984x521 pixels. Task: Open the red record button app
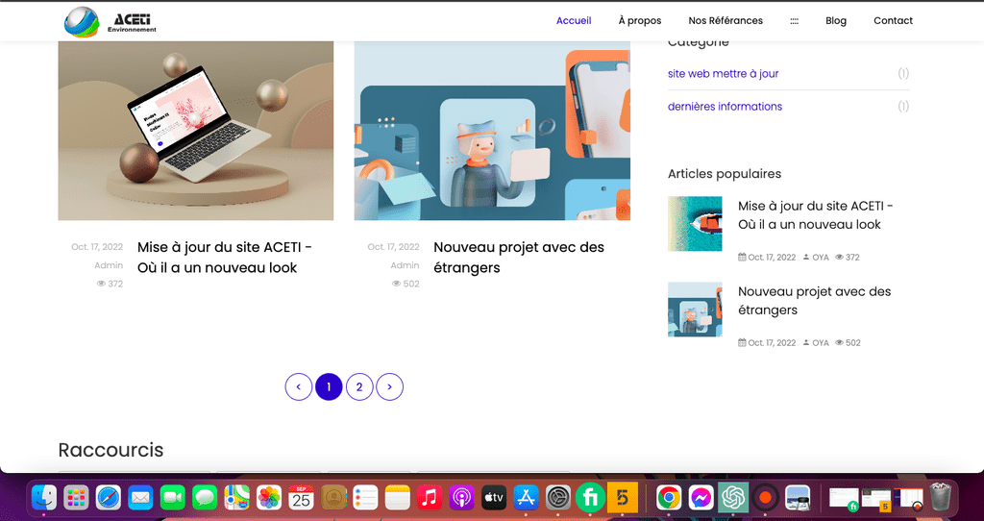point(765,498)
